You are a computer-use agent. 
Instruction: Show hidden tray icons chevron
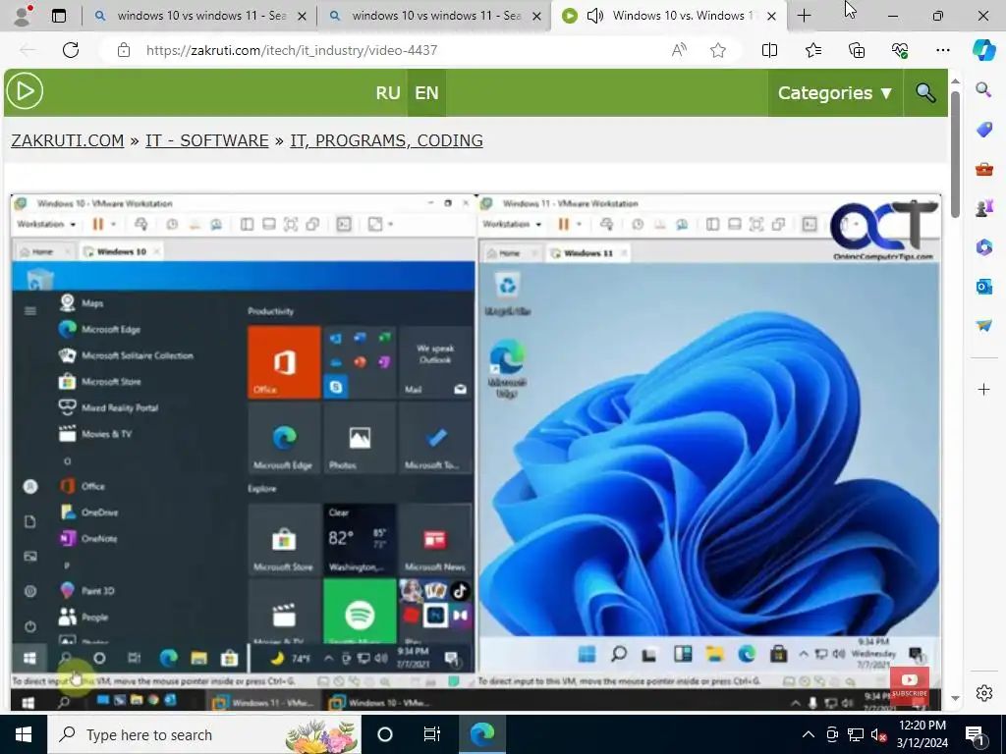tap(809, 734)
